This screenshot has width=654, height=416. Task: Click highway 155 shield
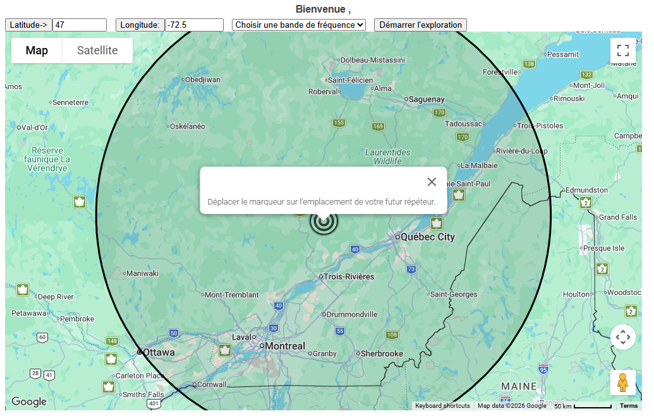pyautogui.click(x=339, y=123)
